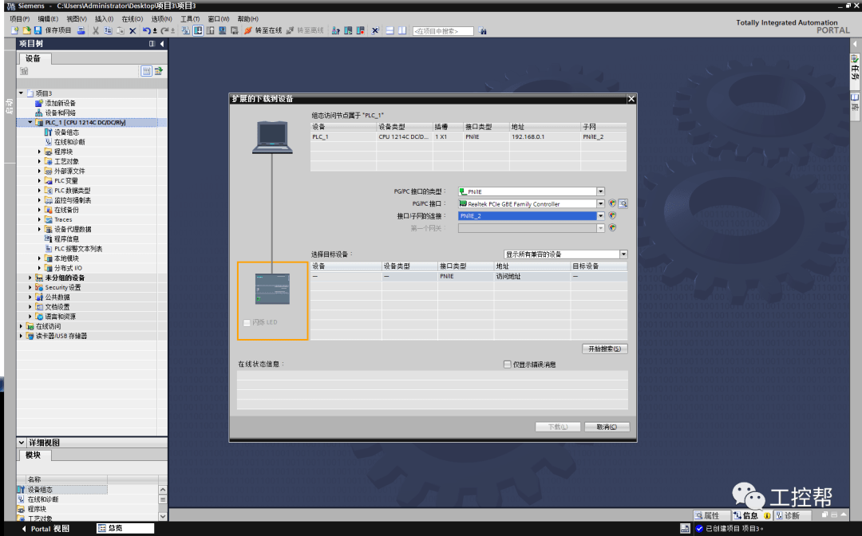This screenshot has height=536, width=862.
Task: Open the 在线(O) menu
Action: (132, 18)
